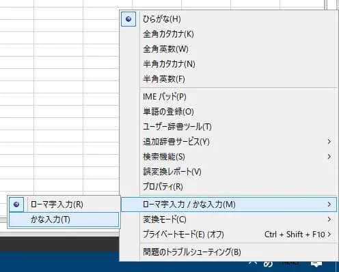Open プライベートモード(E) (オフ) submenu
The height and width of the screenshot is (272, 339).
(x=229, y=235)
